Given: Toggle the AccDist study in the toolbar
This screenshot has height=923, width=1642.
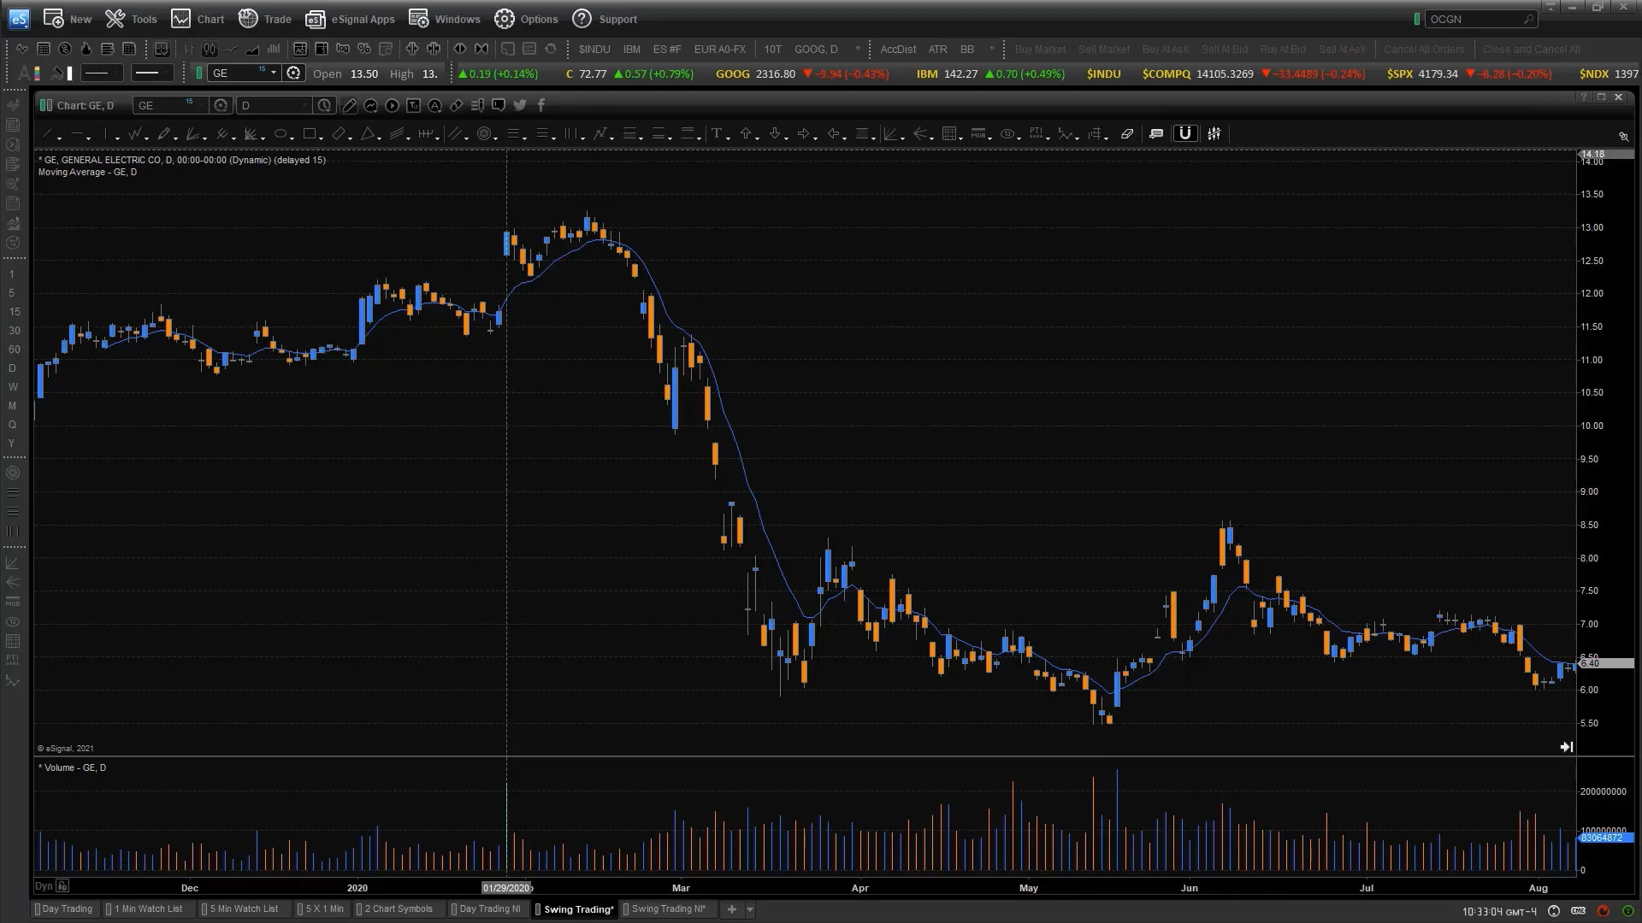Looking at the screenshot, I should click(x=898, y=50).
